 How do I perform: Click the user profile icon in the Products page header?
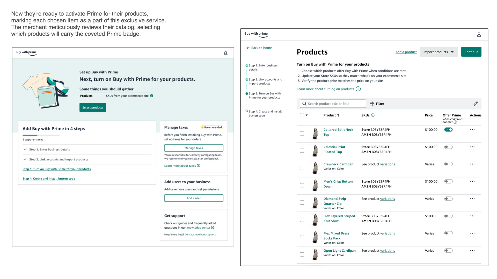click(x=479, y=35)
